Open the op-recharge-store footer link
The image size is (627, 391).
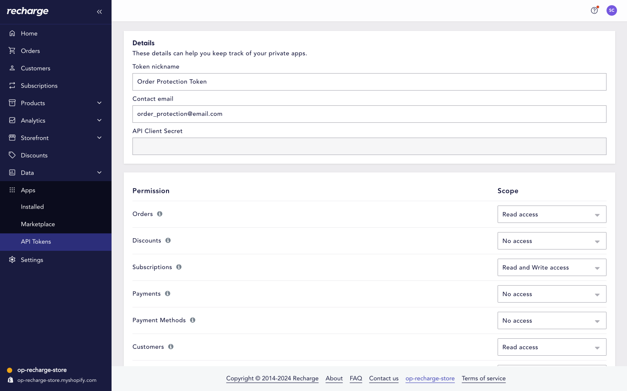pos(430,378)
